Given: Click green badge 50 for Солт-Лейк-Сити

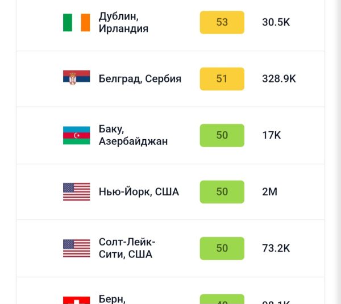Looking at the screenshot, I should point(222,248).
